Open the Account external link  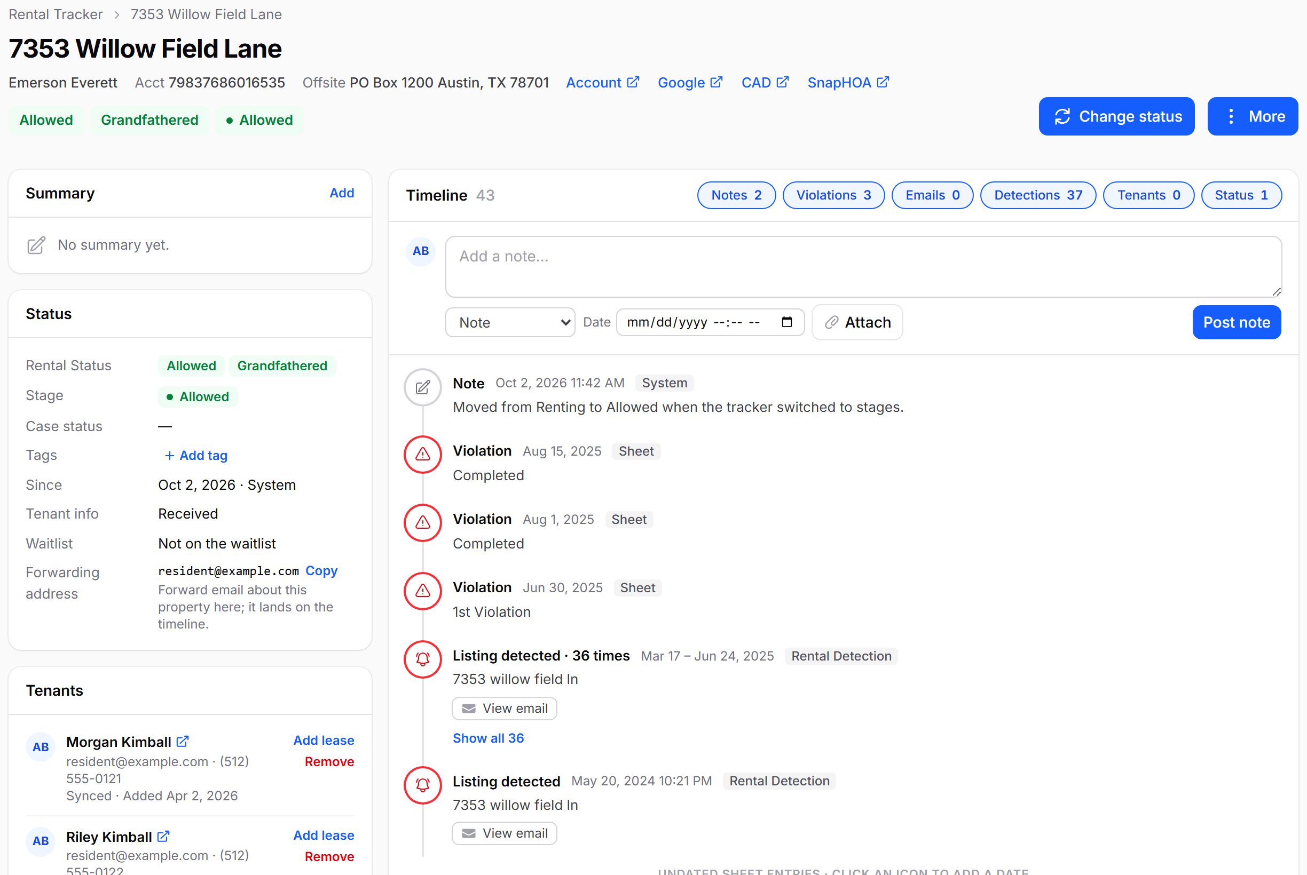tap(602, 83)
